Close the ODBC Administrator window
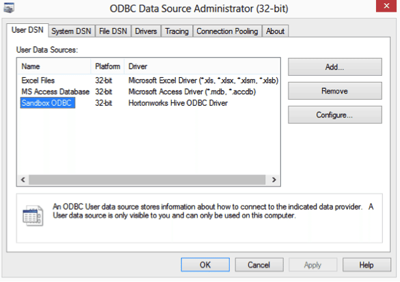This screenshot has width=400, height=282. click(386, 6)
